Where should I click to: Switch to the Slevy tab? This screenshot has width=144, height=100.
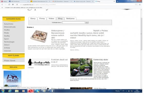33,18
